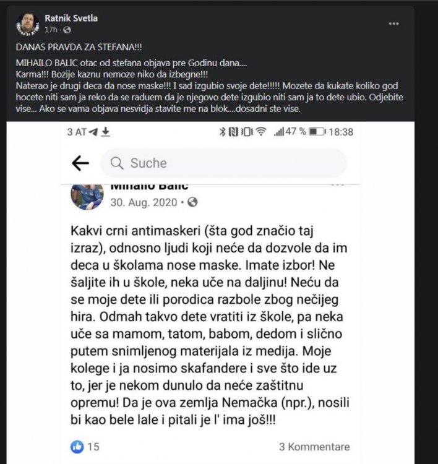Click the public globe icon beside 17h

(67, 30)
